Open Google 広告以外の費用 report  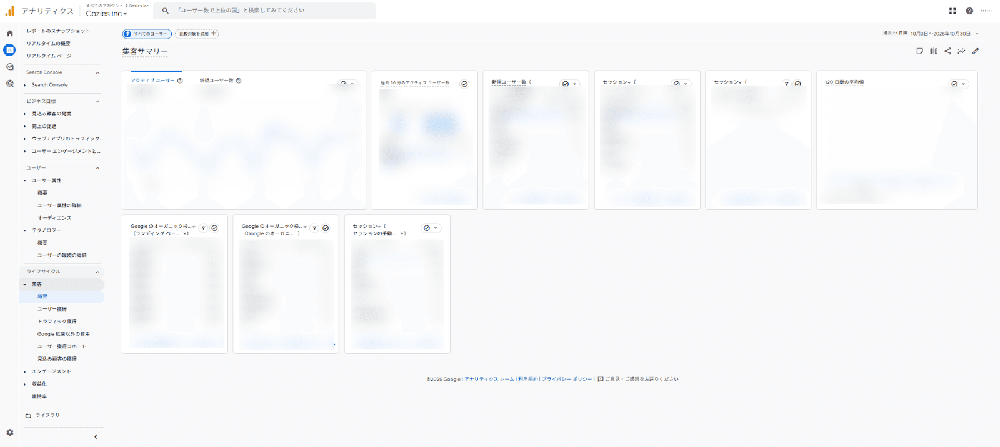[x=63, y=334]
